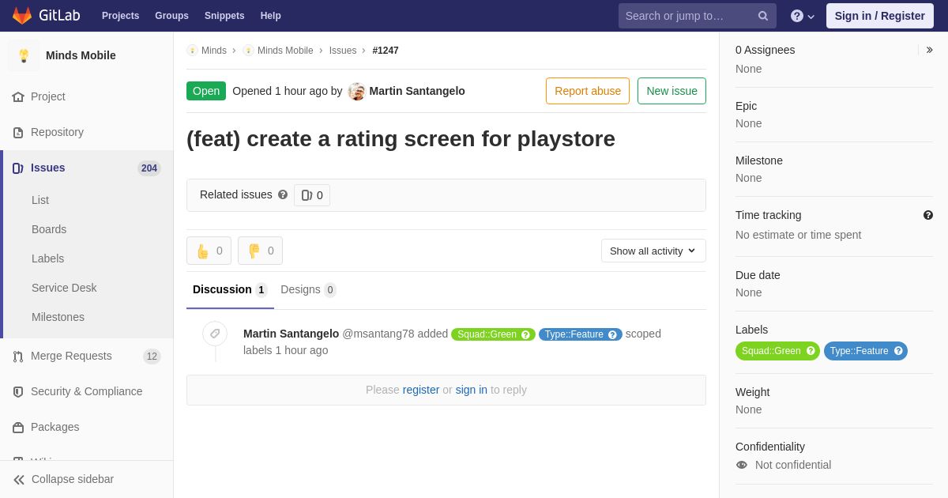The height and width of the screenshot is (498, 948).
Task: Open the Show all activity dropdown
Action: [x=653, y=251]
